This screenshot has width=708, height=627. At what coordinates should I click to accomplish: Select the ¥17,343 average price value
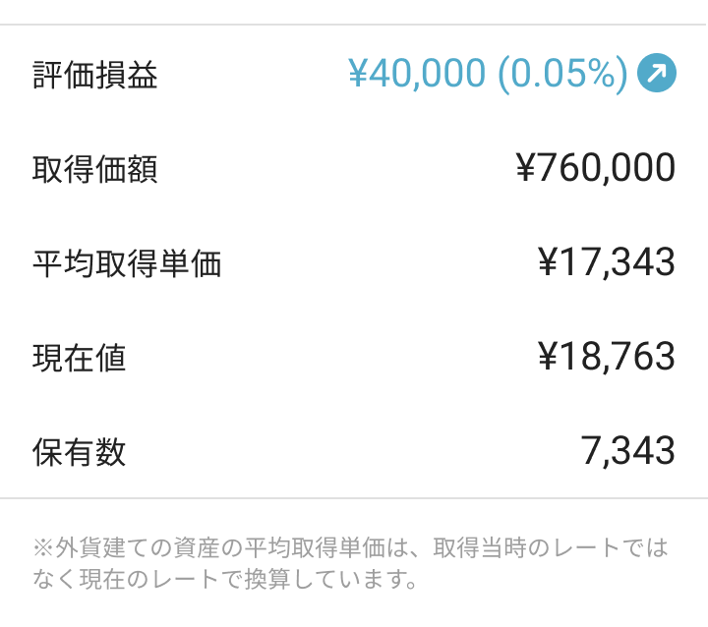tap(607, 263)
